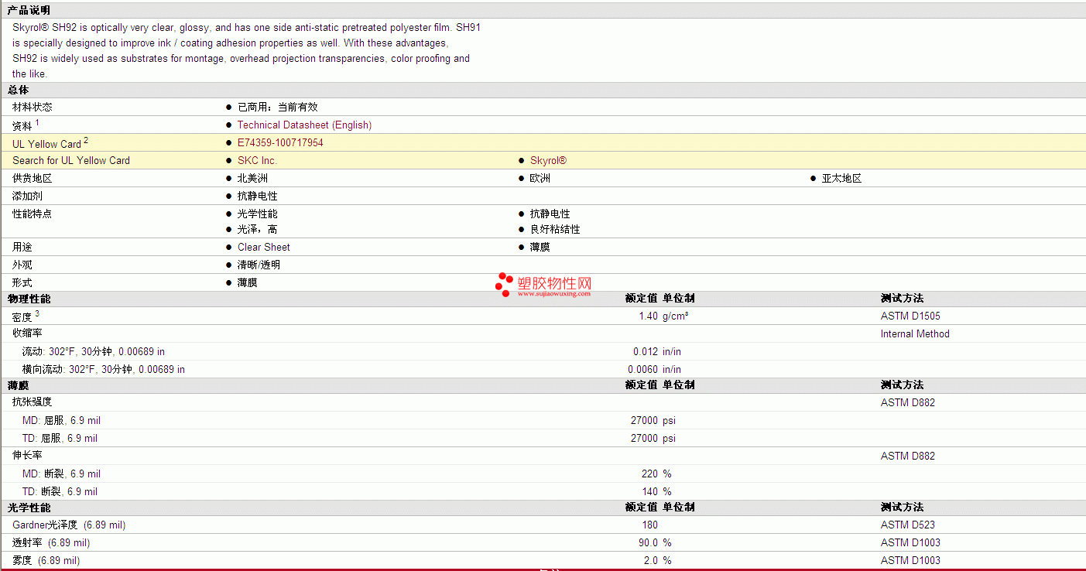
Task: Click the transmittance value 90.0
Action: [647, 542]
